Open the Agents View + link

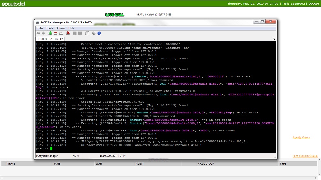(x=301, y=137)
